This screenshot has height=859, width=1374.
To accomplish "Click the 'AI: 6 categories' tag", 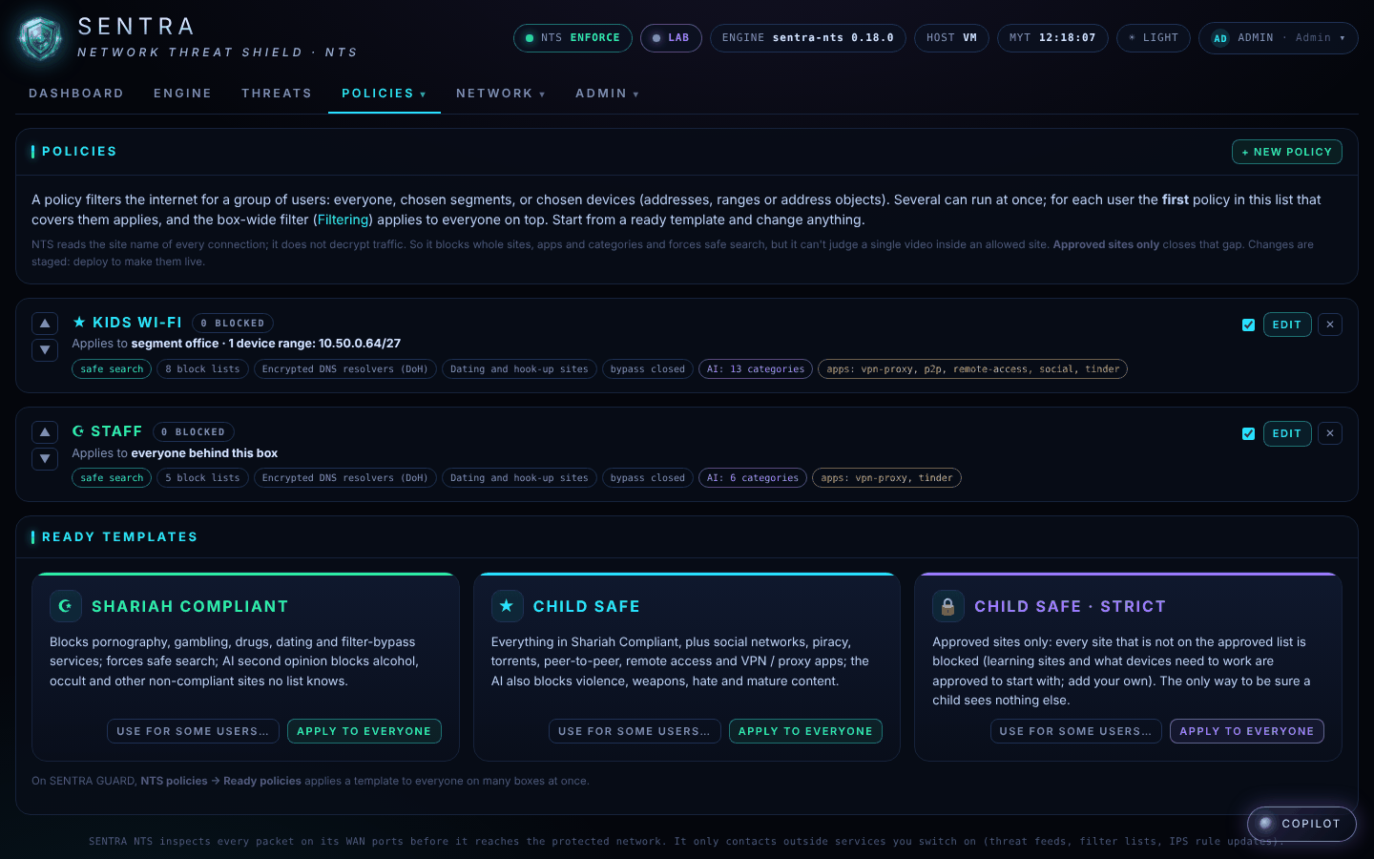I will (x=753, y=478).
